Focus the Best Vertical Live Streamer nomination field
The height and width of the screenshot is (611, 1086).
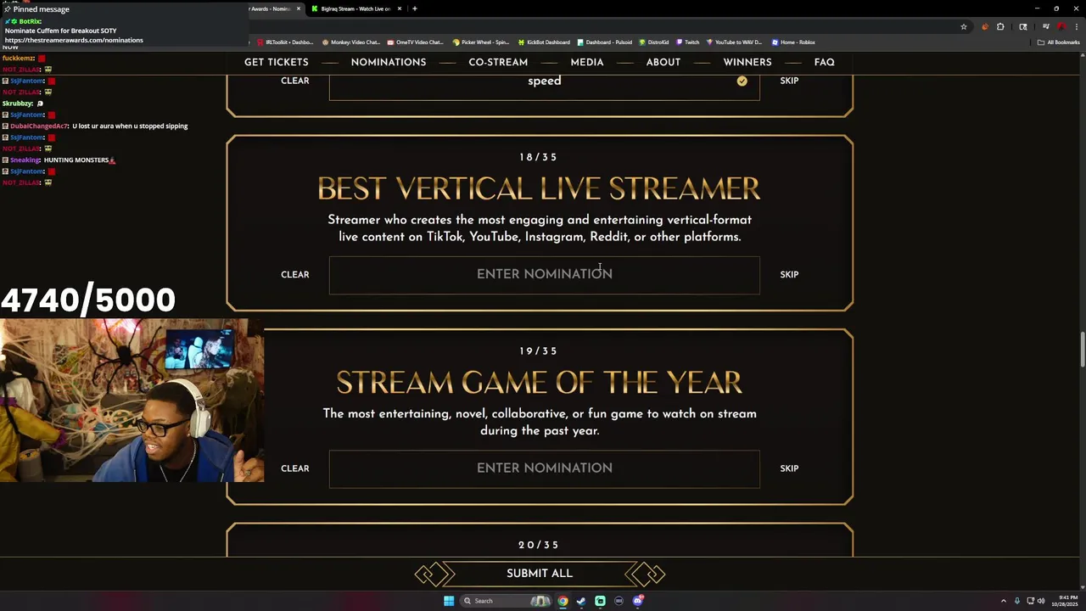coord(545,274)
